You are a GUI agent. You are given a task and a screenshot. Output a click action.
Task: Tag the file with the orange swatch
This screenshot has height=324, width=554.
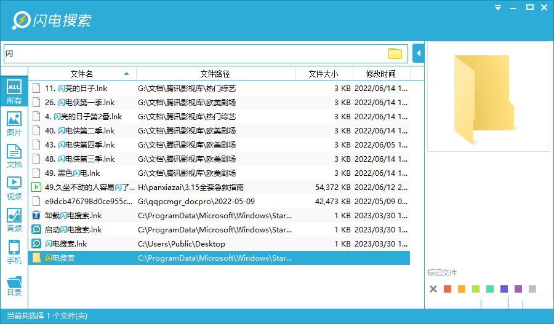pos(462,289)
